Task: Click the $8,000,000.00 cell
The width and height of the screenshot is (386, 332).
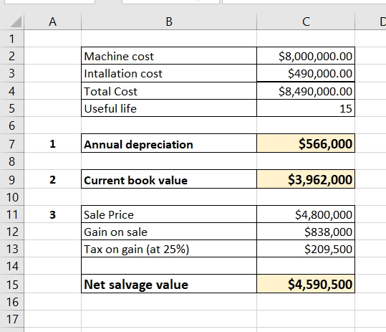Action: pos(306,56)
